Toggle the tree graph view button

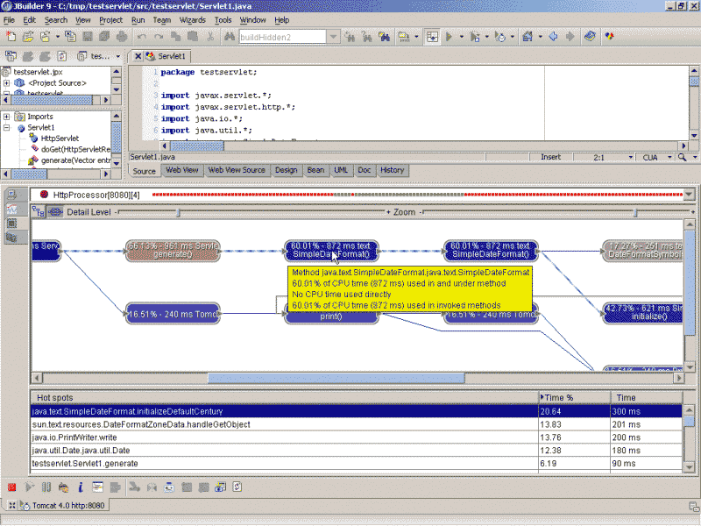[x=39, y=211]
